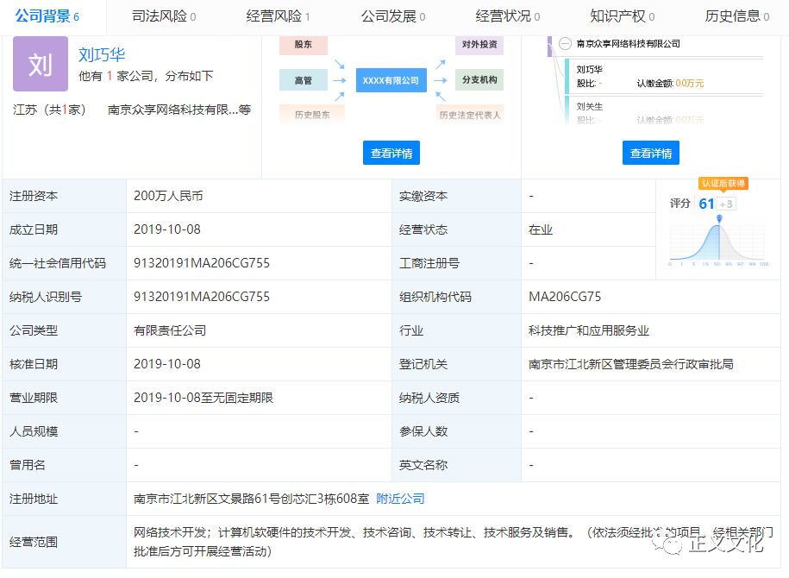Click the 英文名称 label cell

click(x=456, y=465)
